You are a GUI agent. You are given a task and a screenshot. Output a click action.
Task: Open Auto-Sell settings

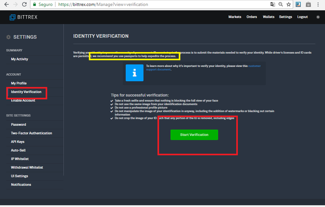pyautogui.click(x=18, y=150)
